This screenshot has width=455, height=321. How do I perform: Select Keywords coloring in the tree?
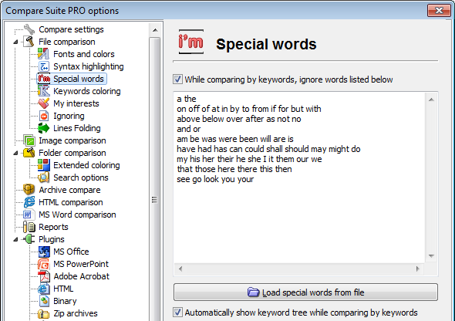tap(87, 91)
